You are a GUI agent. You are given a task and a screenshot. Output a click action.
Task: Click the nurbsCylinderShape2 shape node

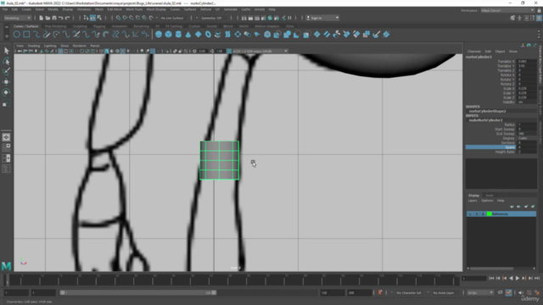(x=487, y=111)
